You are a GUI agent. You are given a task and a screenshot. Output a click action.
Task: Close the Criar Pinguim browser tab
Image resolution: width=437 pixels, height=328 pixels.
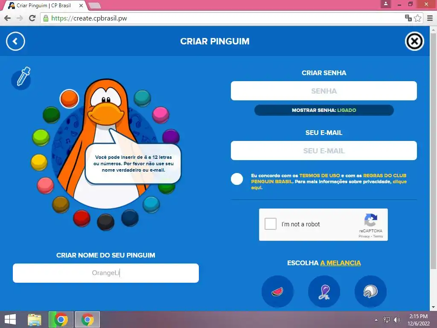point(81,5)
